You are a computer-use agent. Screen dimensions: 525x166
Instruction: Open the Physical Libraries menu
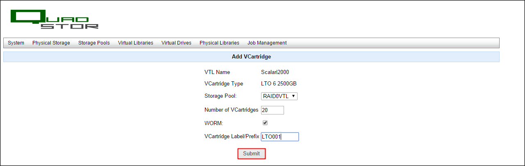(219, 43)
